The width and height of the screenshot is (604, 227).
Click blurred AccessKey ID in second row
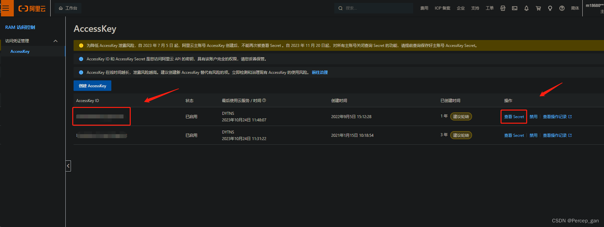101,135
